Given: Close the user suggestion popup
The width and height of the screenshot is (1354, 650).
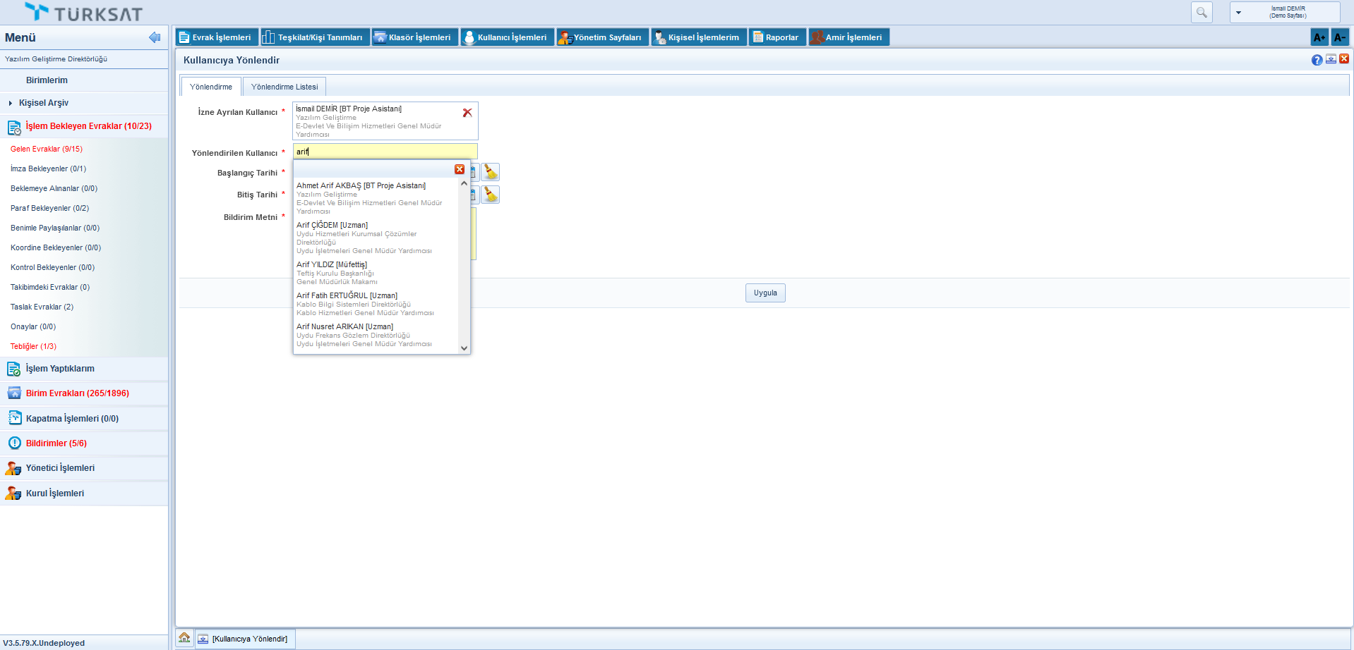Looking at the screenshot, I should pyautogui.click(x=460, y=169).
